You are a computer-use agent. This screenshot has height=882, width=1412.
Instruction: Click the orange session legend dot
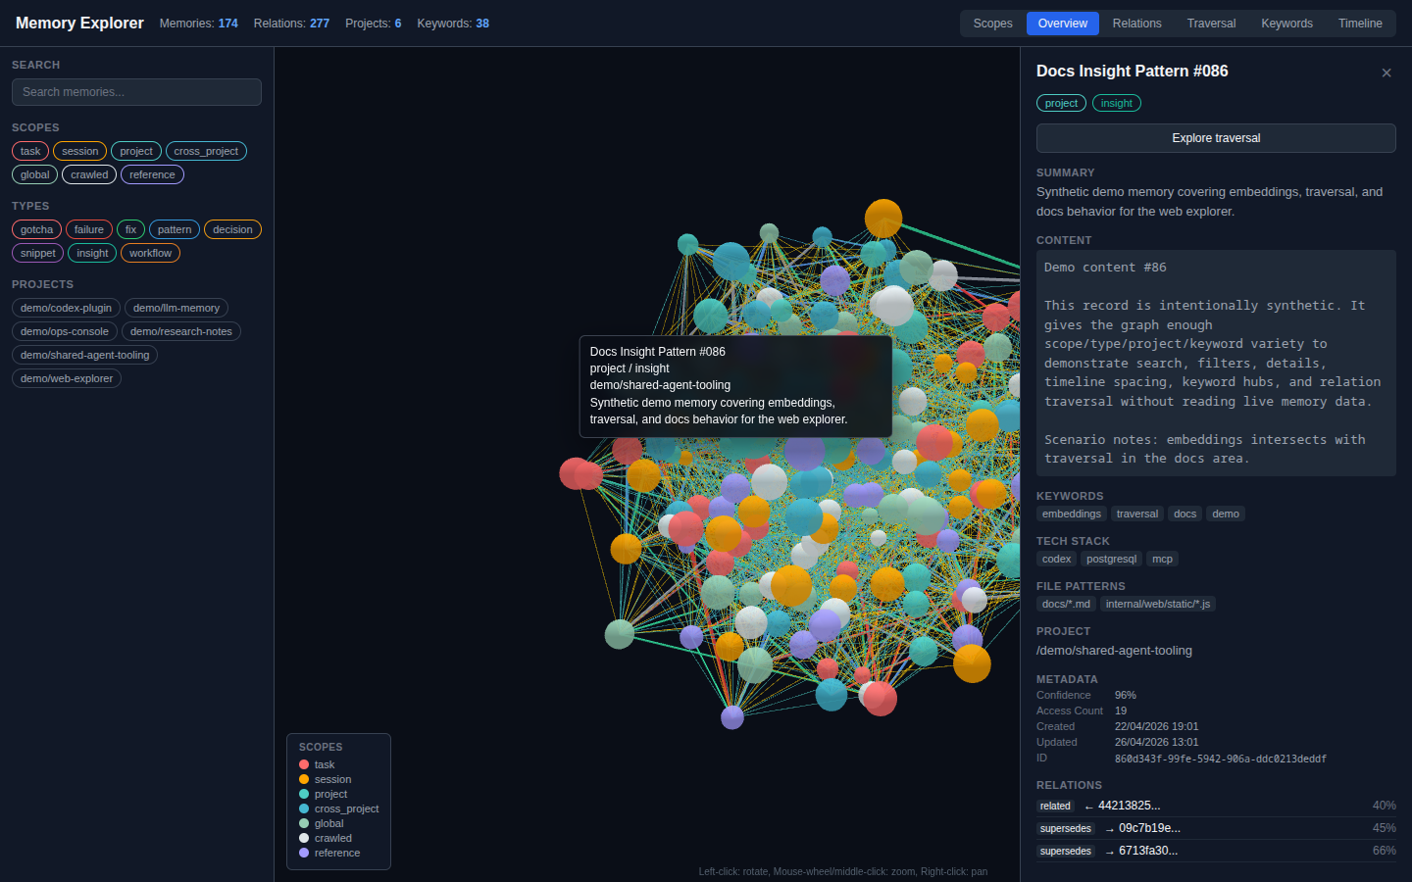[x=304, y=779]
